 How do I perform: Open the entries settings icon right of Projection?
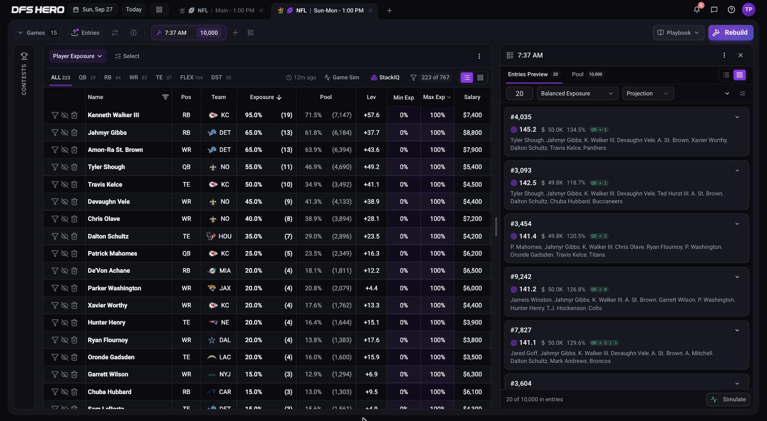(x=743, y=93)
